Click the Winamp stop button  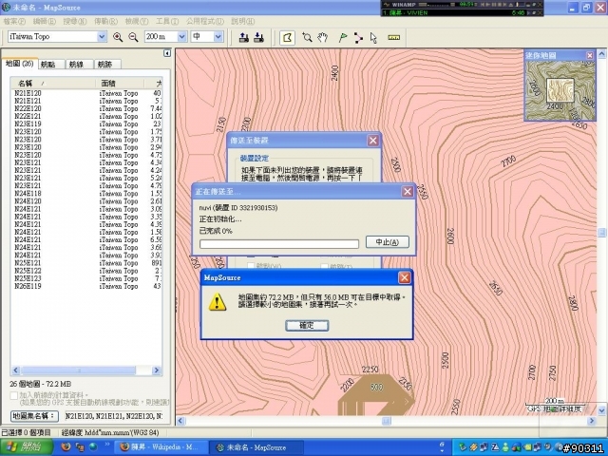[x=502, y=5]
